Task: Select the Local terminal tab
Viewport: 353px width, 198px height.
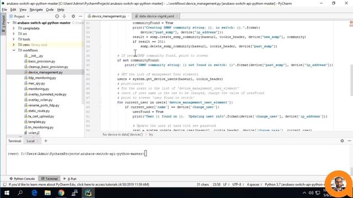Action: 31,141
